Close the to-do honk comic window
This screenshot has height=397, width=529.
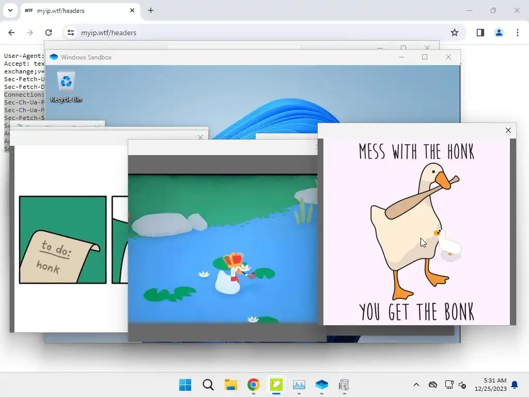pos(200,137)
